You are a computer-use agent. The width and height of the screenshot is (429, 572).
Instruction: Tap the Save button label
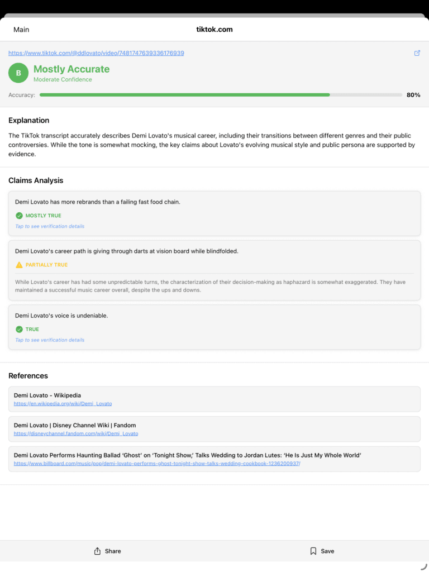coord(327,551)
